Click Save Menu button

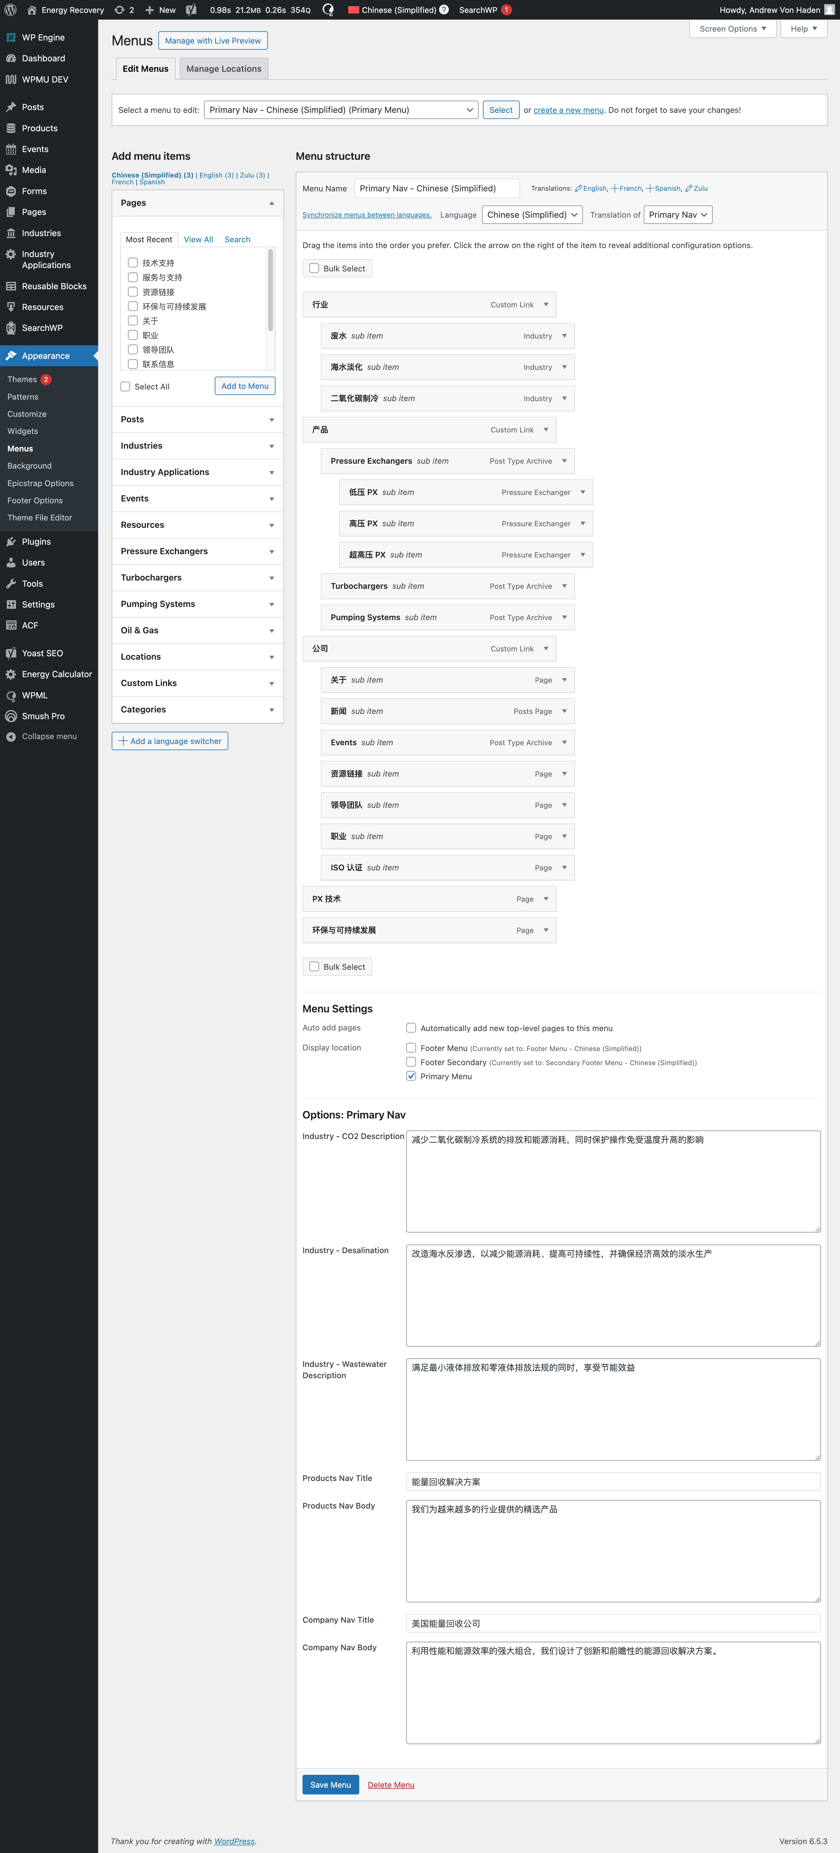tap(330, 1785)
